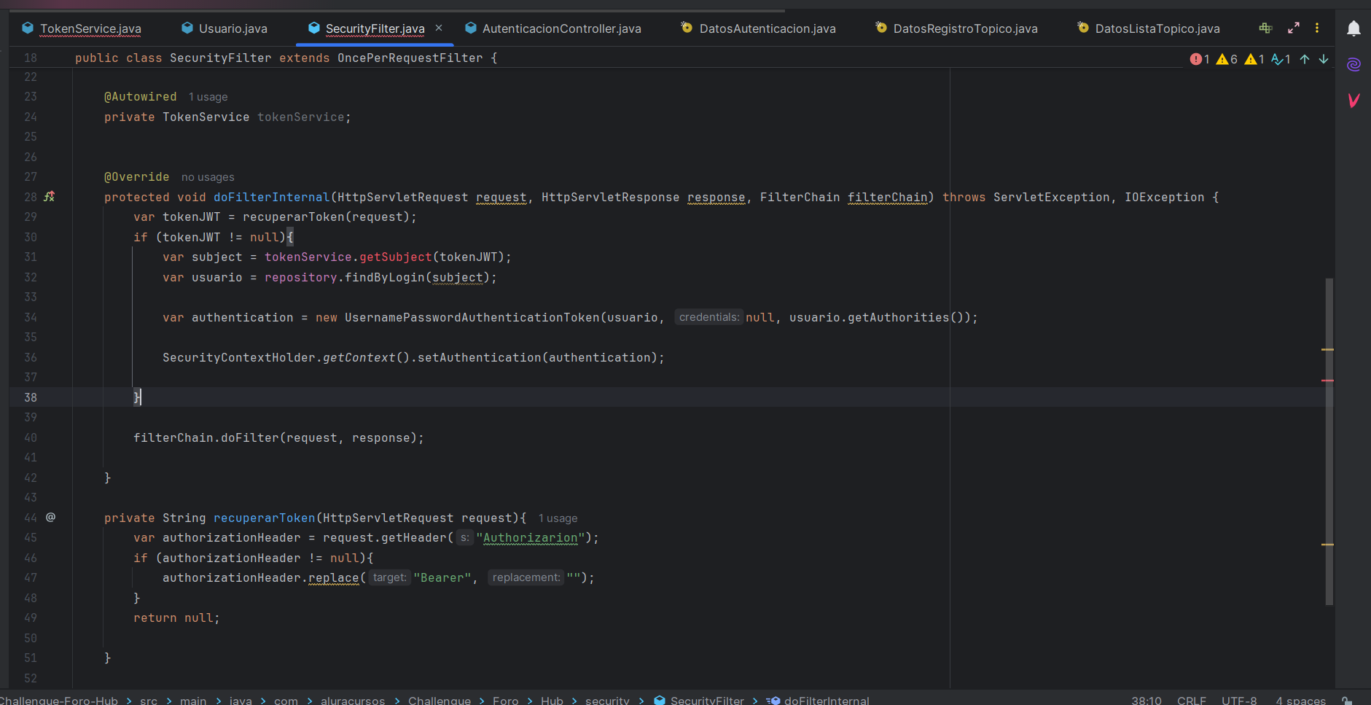Viewport: 1371px width, 705px height.
Task: Click the 'OncePerRequestFilter' superclass name
Action: [x=410, y=58]
